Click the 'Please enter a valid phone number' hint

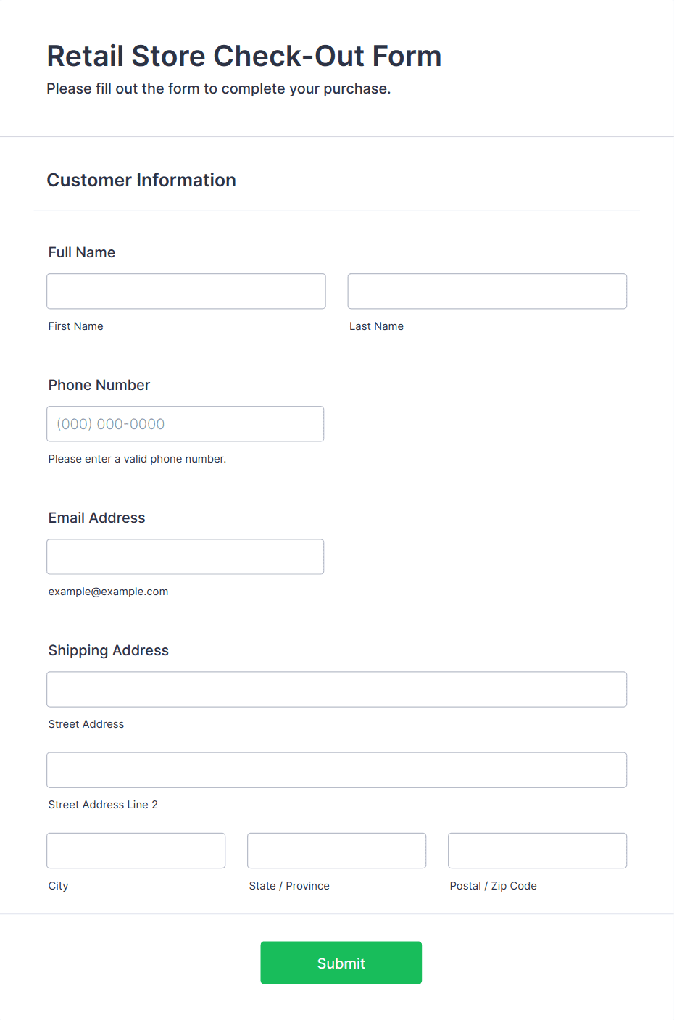coord(137,459)
